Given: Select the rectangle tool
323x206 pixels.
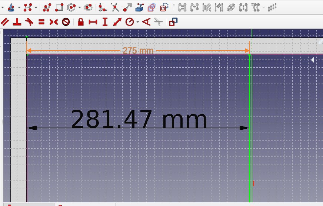Looking at the screenshot, I should (x=59, y=8).
